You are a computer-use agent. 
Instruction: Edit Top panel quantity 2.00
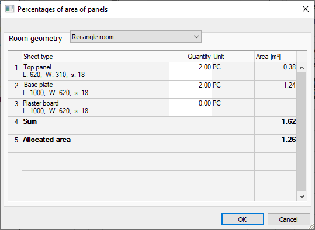[x=191, y=71]
